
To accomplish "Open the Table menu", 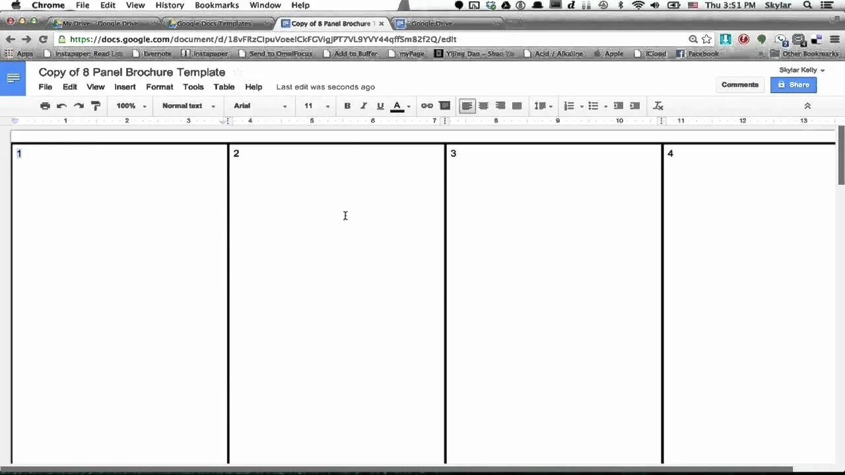I will [224, 86].
